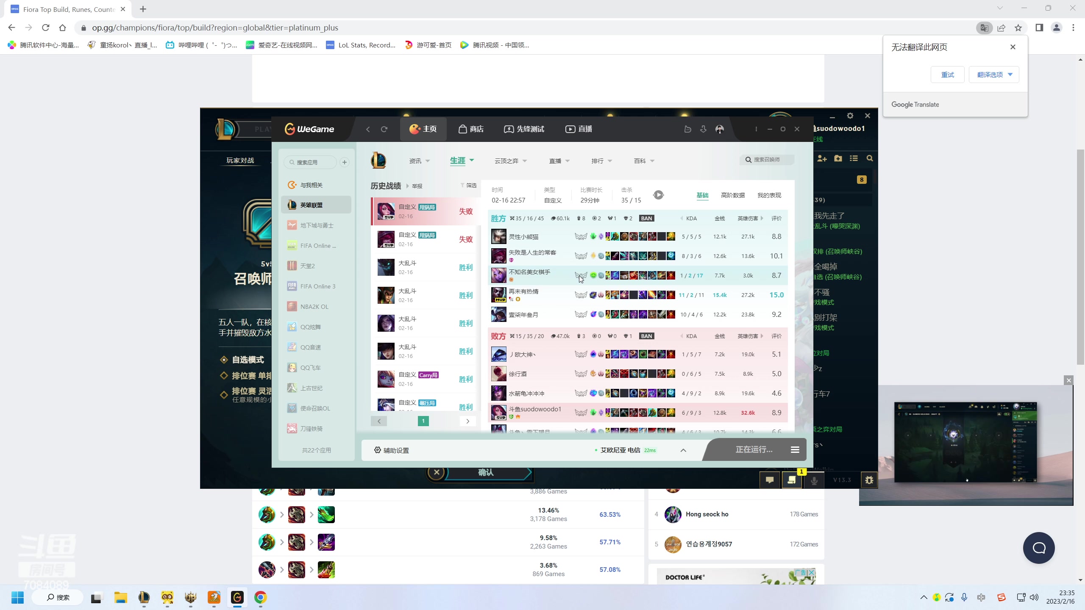This screenshot has height=610, width=1085.
Task: Click the WeGame refresh icon
Action: (384, 129)
